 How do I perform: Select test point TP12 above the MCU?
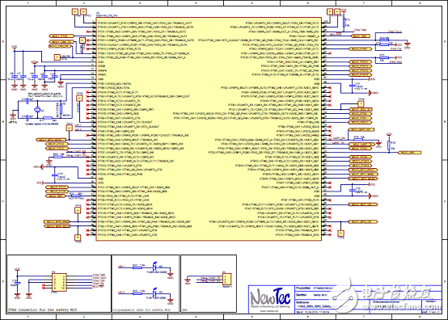(x=83, y=11)
